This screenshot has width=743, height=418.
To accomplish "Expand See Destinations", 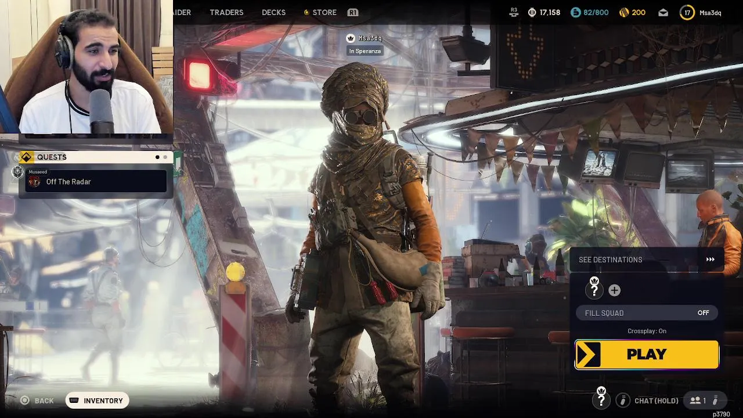I will [x=647, y=260].
